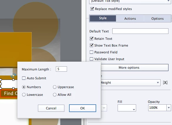The image size is (172, 125).
Task: Toggle Show Text Box Frame checkbox
Action: coord(91,45)
